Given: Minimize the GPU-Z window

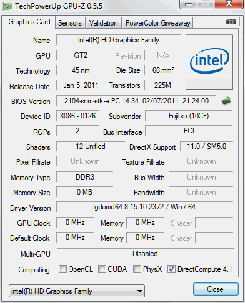Looking at the screenshot, I should [189, 4].
